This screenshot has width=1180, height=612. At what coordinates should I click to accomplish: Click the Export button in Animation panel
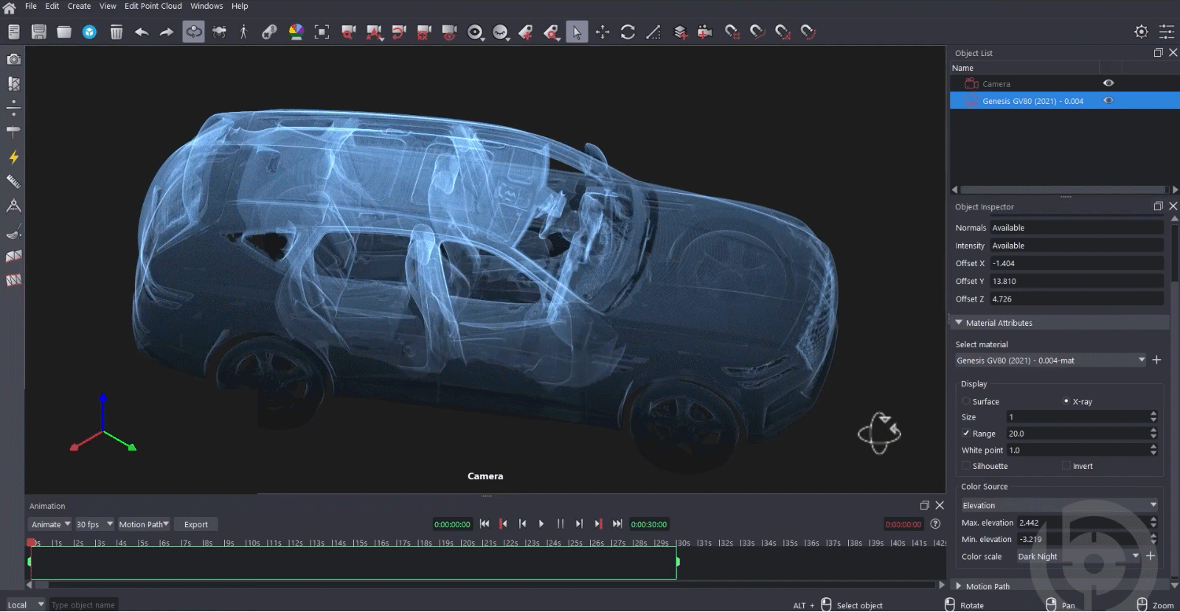195,524
